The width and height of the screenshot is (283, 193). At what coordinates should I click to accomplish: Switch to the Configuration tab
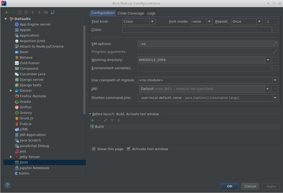[103, 13]
